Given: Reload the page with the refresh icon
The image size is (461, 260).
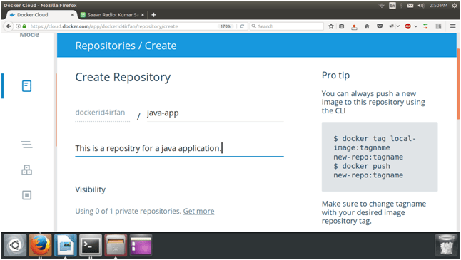Looking at the screenshot, I should point(242,26).
